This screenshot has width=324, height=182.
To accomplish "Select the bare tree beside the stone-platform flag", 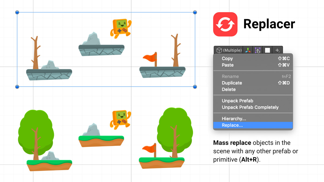I will click(x=175, y=50).
